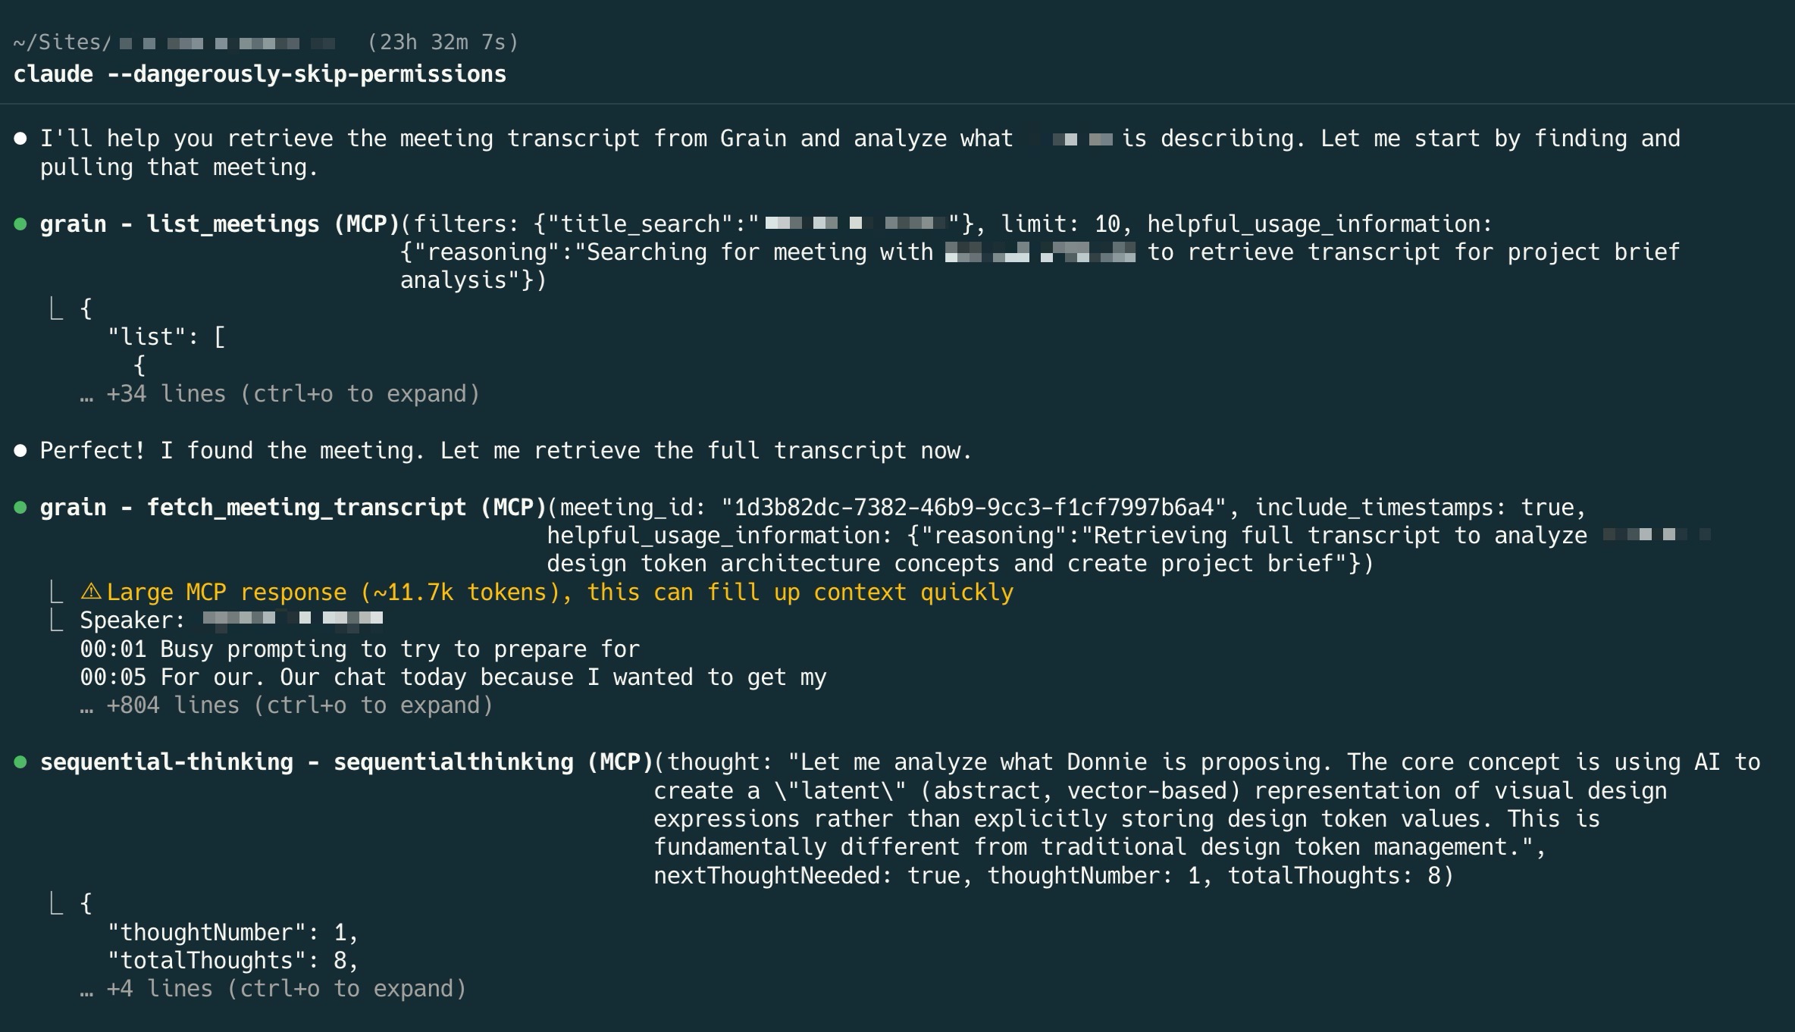Click green status dot beside grain list_meetings
The image size is (1795, 1032).
coord(21,224)
